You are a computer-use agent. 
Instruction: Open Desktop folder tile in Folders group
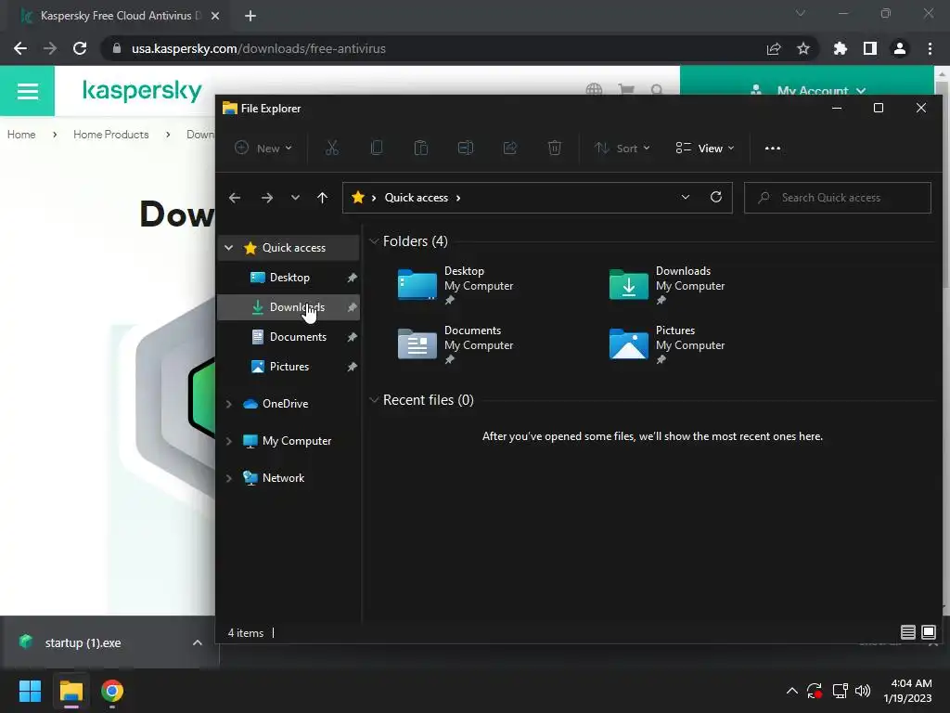[x=456, y=285]
